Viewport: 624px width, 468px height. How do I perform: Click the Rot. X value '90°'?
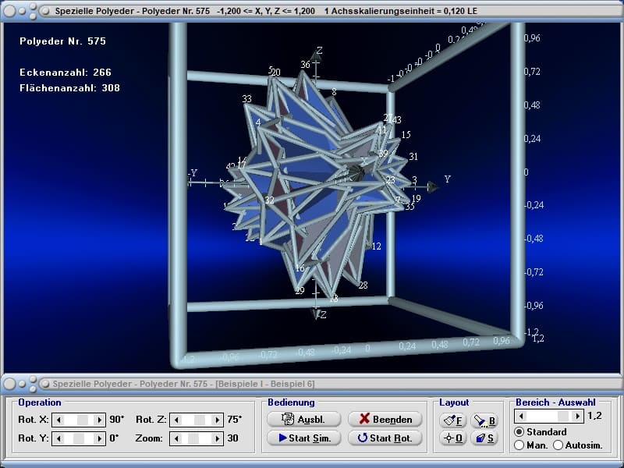116,420
